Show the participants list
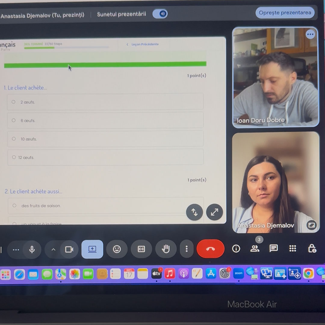Screen dimensions: 325x325 [x=255, y=249]
